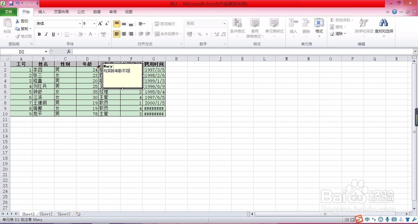Open Excel Help question mark

395,12
